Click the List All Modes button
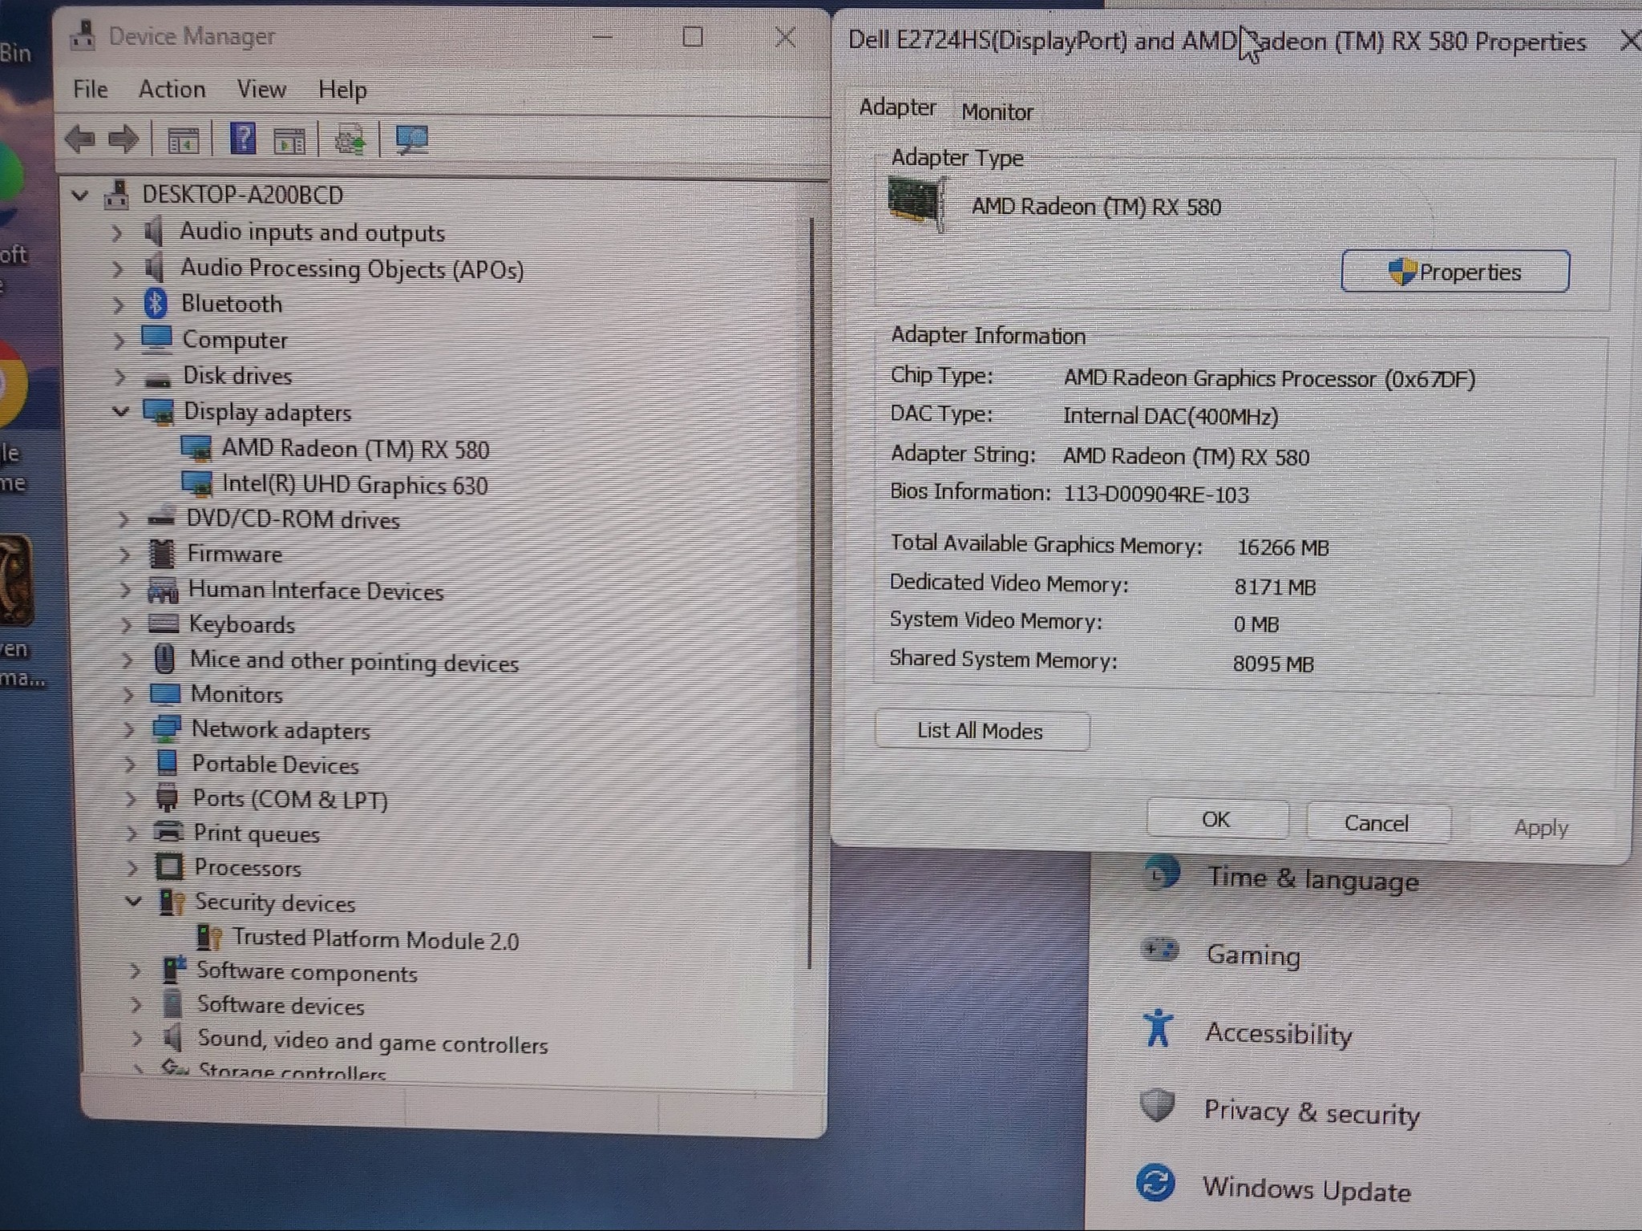1642x1231 pixels. pos(982,731)
